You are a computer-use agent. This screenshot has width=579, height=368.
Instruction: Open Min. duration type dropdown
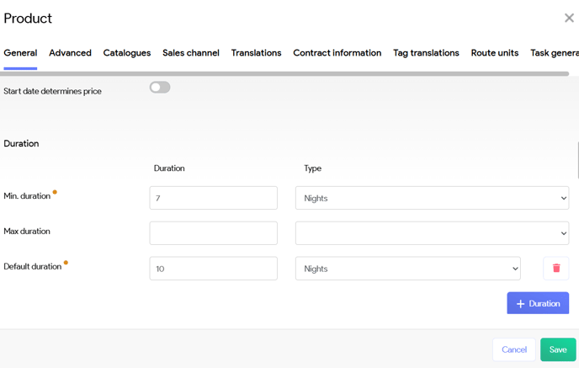pos(432,198)
